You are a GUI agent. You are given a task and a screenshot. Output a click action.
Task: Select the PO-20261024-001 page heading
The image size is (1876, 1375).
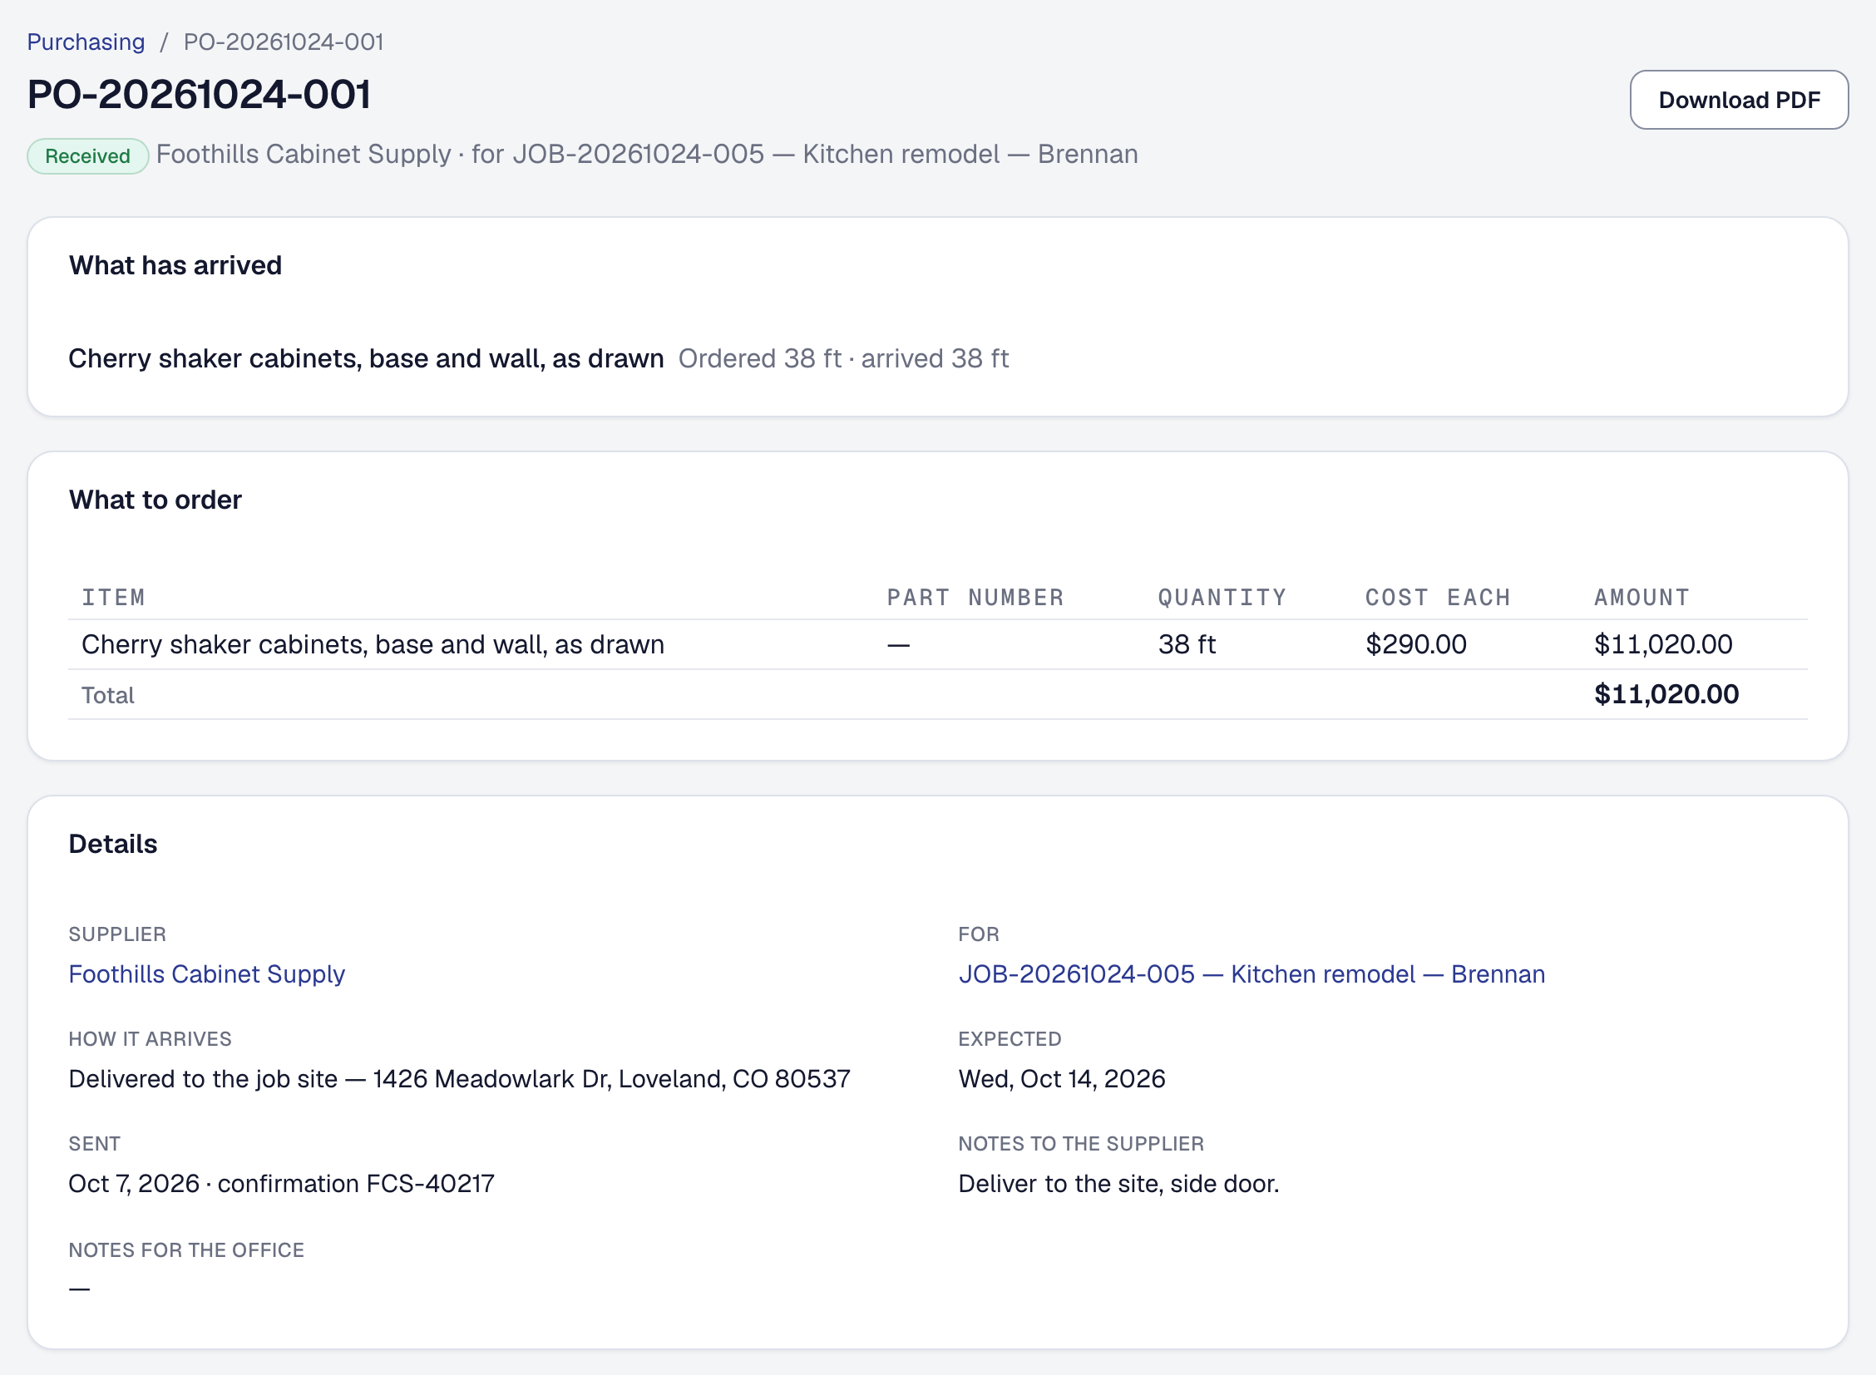(199, 94)
